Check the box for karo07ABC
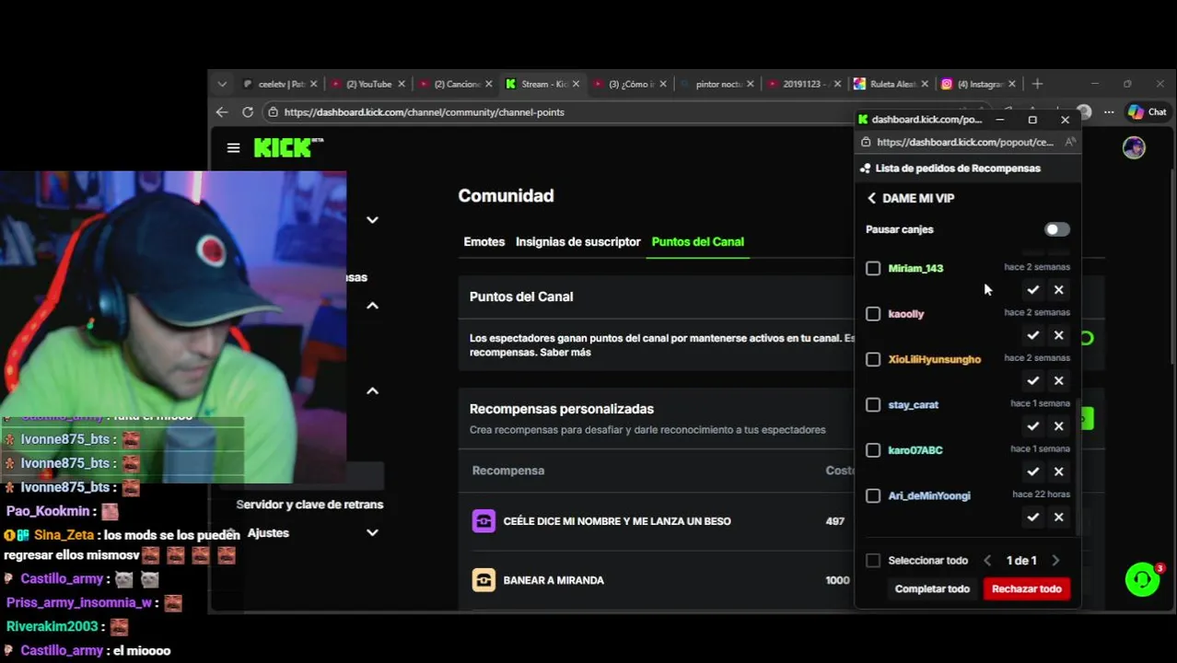The image size is (1177, 663). [x=873, y=450]
